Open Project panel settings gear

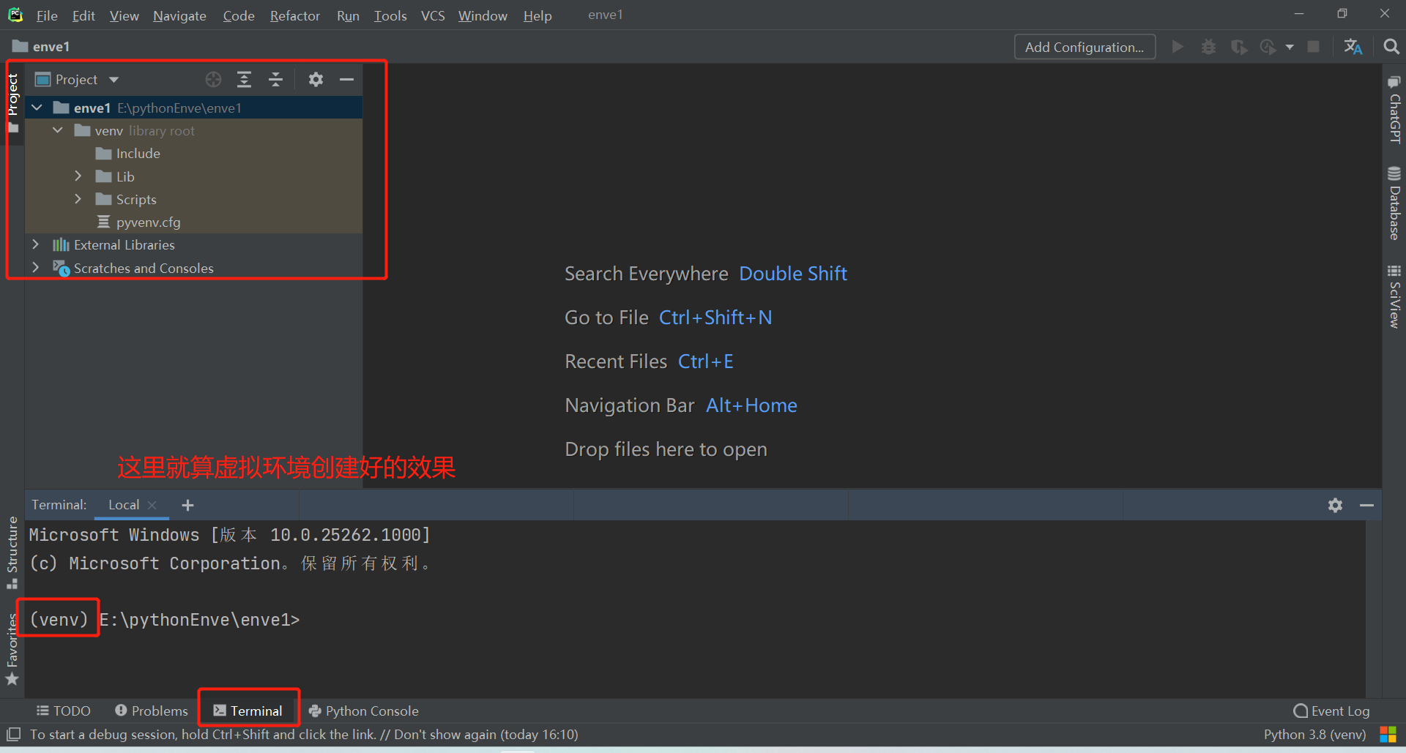tap(316, 80)
